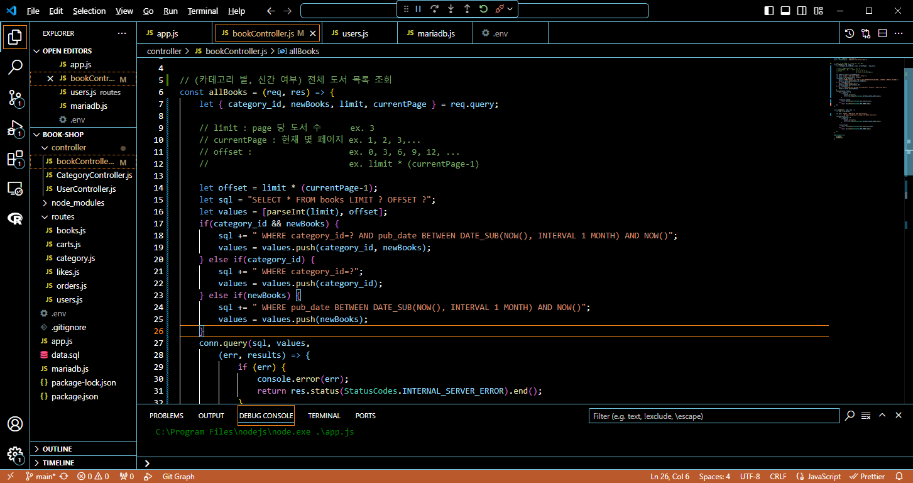Open editor More Actions menu
The image size is (913, 483).
click(x=899, y=33)
